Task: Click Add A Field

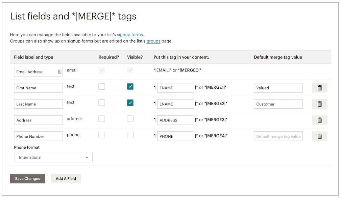Action: (x=66, y=178)
